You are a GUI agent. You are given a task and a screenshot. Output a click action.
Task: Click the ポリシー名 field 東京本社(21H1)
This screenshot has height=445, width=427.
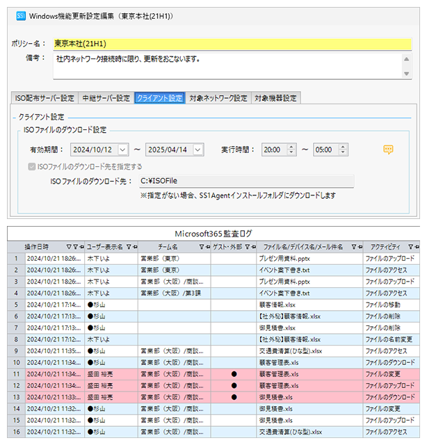[x=232, y=44]
